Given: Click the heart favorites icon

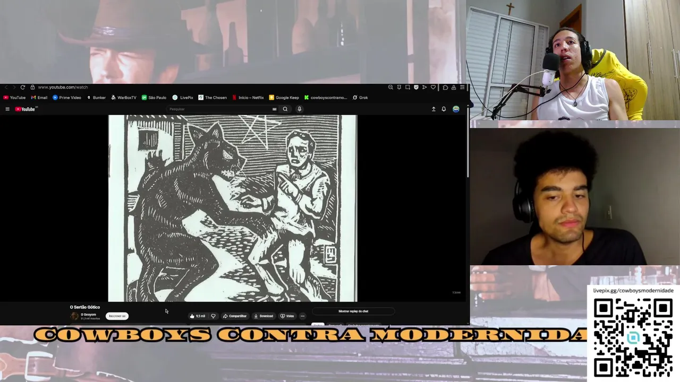Looking at the screenshot, I should click(x=433, y=87).
